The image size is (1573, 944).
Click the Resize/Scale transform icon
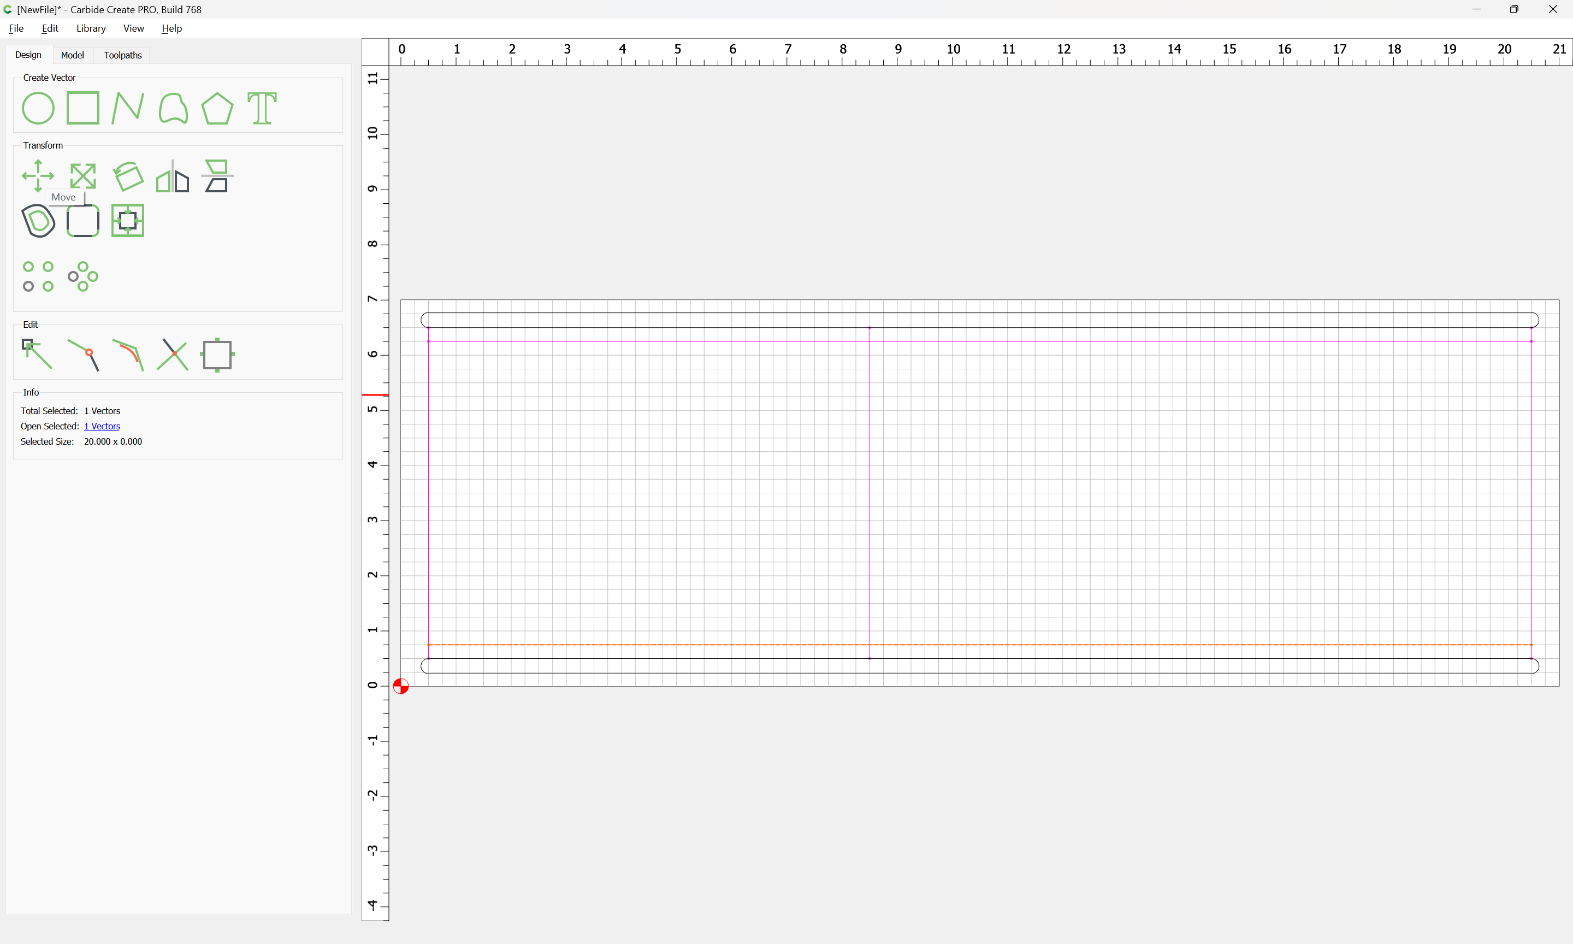[82, 176]
